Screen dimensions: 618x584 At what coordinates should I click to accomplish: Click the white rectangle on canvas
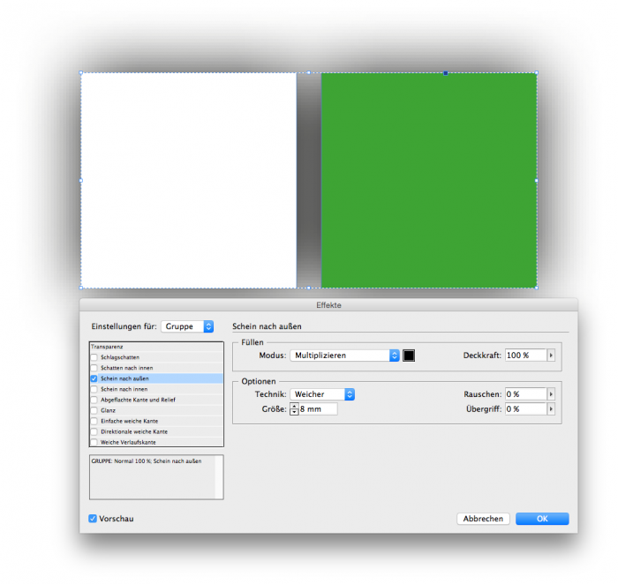click(189, 180)
